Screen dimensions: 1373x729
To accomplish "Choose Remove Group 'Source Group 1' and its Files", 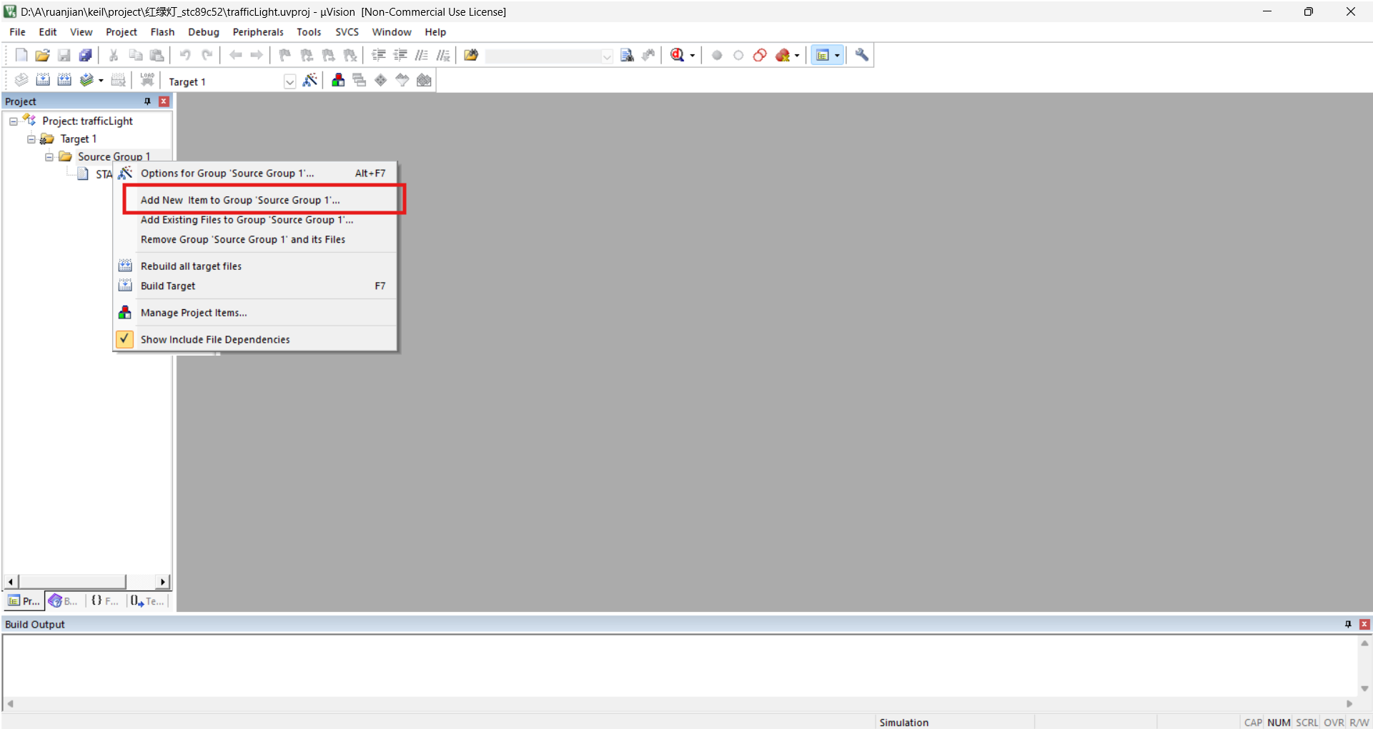I will [254, 239].
